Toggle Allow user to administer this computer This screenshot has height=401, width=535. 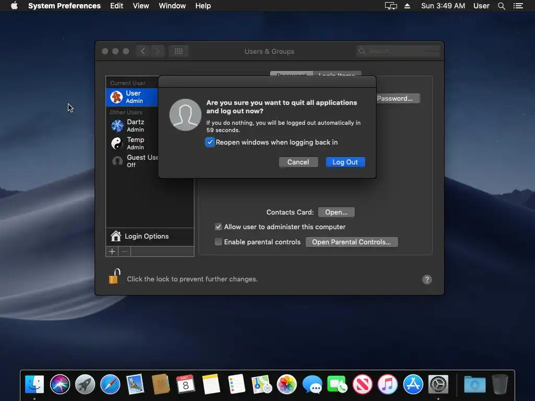point(218,227)
